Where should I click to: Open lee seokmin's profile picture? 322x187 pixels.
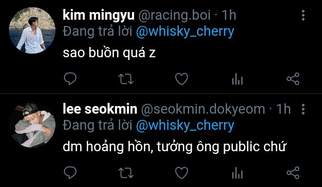pos(32,124)
